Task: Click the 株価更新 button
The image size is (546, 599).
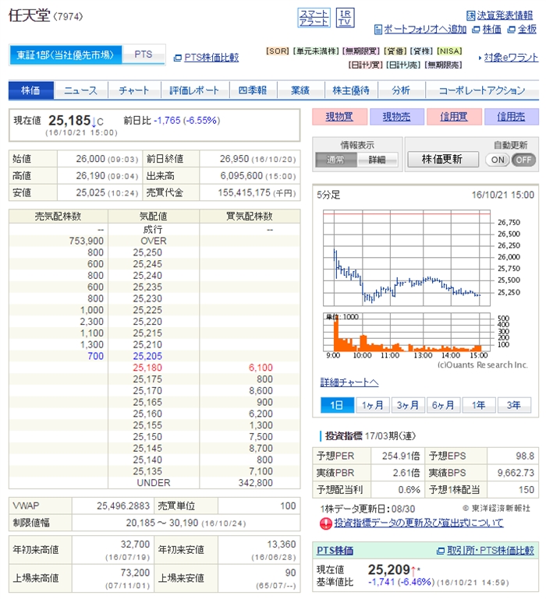Action: point(443,160)
